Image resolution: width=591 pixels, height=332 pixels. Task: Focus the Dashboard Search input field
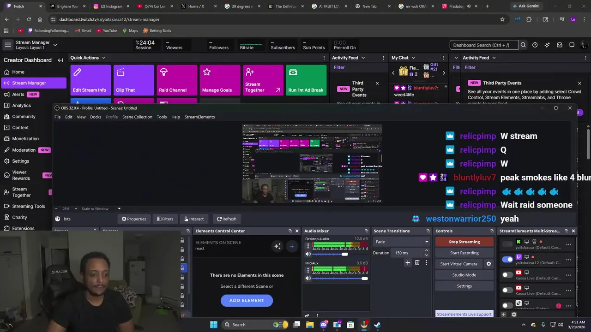[x=483, y=45]
